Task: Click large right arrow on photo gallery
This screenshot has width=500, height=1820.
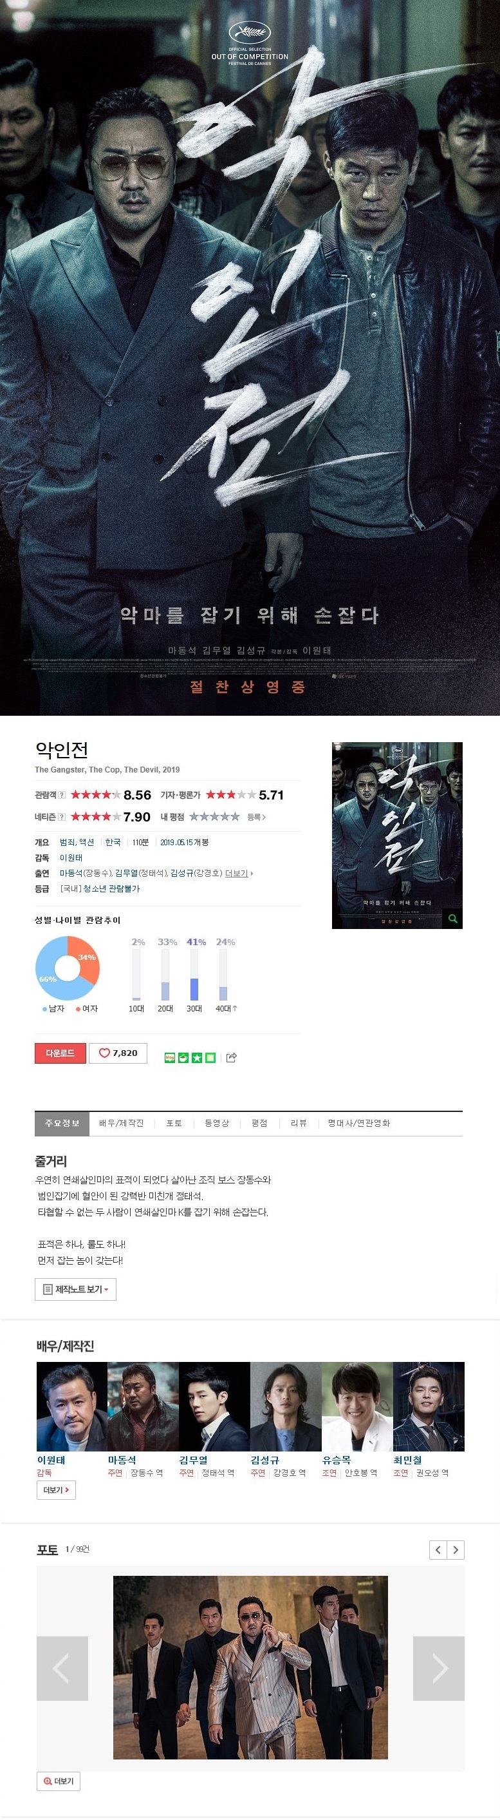Action: (x=439, y=1668)
